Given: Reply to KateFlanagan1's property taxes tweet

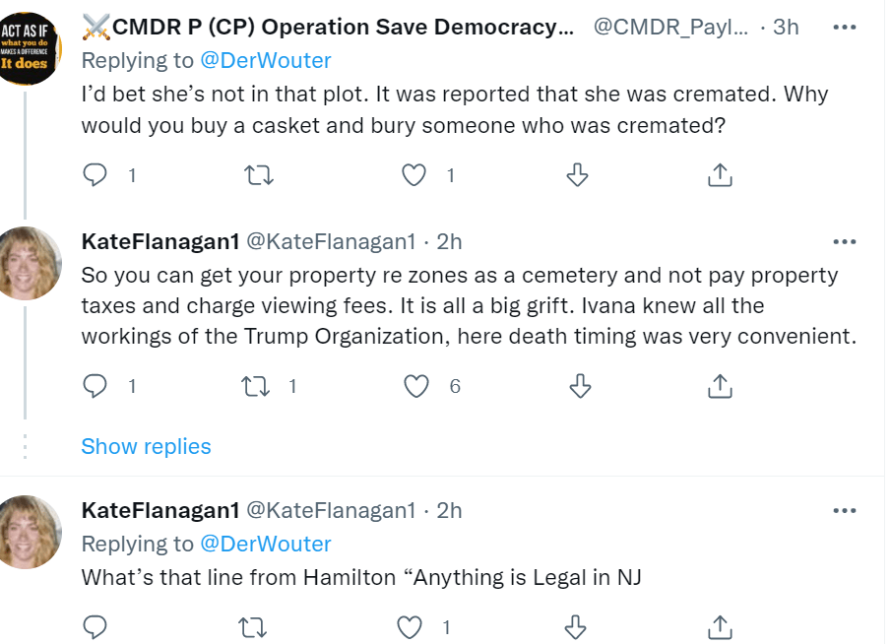Looking at the screenshot, I should [95, 386].
